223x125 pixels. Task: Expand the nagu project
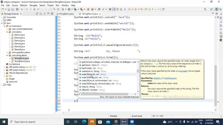point(2,85)
